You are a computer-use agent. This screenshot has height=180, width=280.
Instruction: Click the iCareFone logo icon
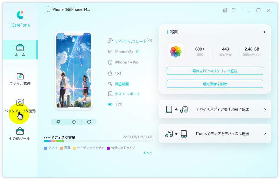point(20,15)
